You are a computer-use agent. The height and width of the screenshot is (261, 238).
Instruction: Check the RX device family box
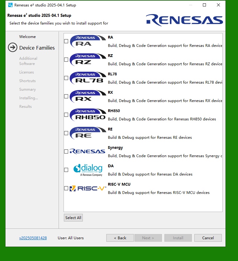pos(66,96)
